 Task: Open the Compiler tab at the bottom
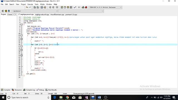click(x=6, y=90)
